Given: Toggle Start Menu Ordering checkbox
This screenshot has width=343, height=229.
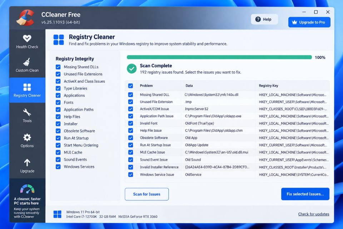Looking at the screenshot, I should 58,145.
